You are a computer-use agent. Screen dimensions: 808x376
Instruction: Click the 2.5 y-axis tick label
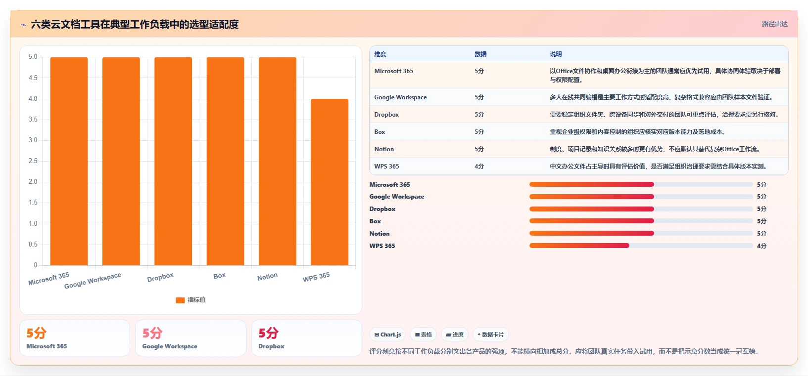33,161
